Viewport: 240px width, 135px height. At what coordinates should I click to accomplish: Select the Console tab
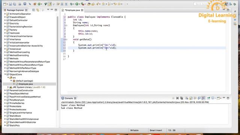(x=69, y=98)
